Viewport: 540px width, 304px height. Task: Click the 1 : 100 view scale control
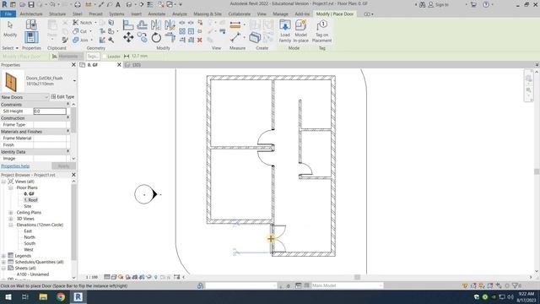point(92,277)
